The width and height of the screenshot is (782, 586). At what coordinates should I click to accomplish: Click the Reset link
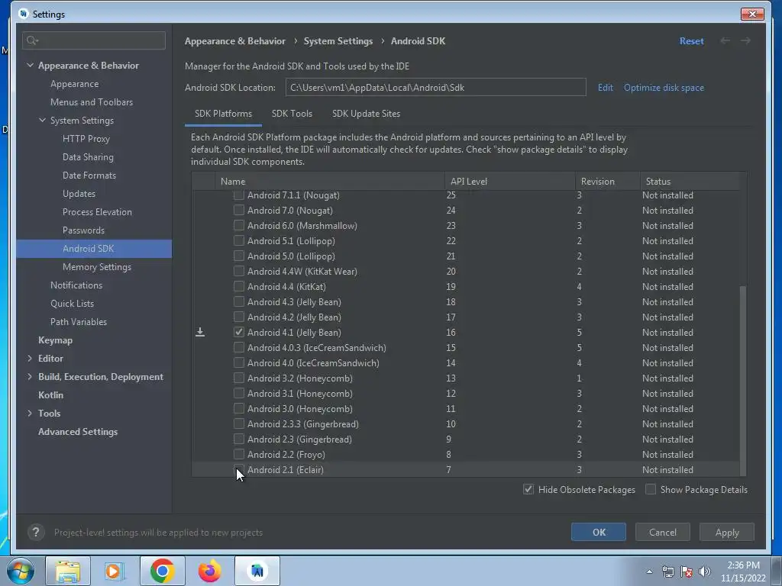pyautogui.click(x=691, y=41)
